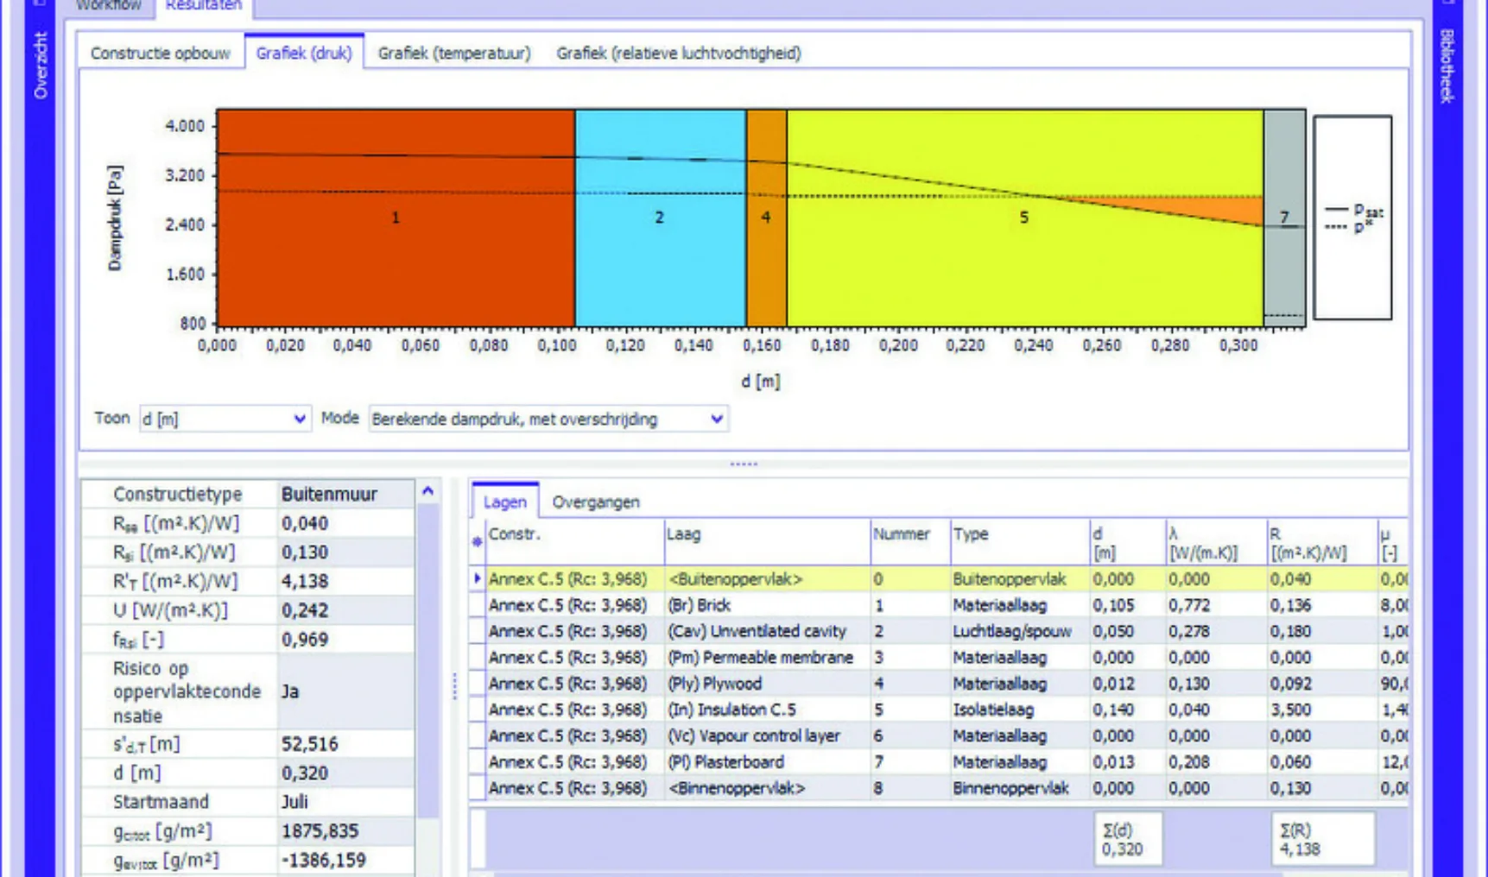The image size is (1488, 877).
Task: Open the Mode dropdown for dampdruk
Action: [x=716, y=419]
